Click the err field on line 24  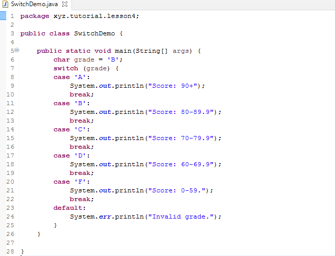[x=104, y=216]
